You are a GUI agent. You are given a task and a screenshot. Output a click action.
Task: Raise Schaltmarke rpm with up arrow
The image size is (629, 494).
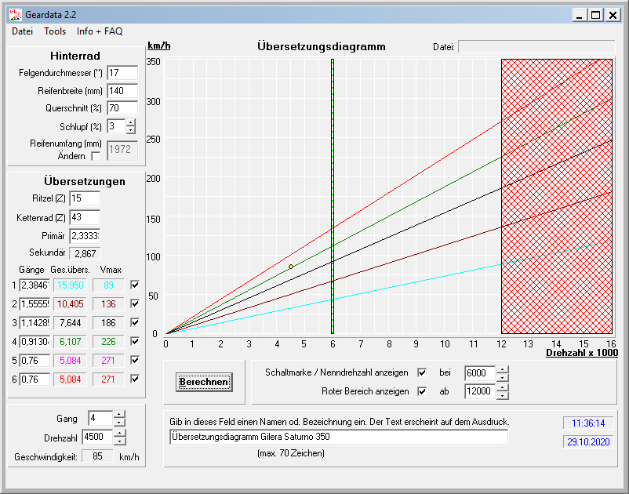click(503, 369)
